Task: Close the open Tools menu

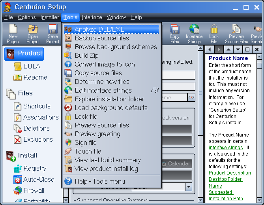Action: pyautogui.click(x=70, y=17)
